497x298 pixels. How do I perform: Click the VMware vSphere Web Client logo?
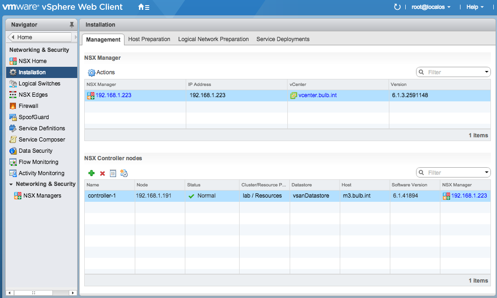click(62, 7)
